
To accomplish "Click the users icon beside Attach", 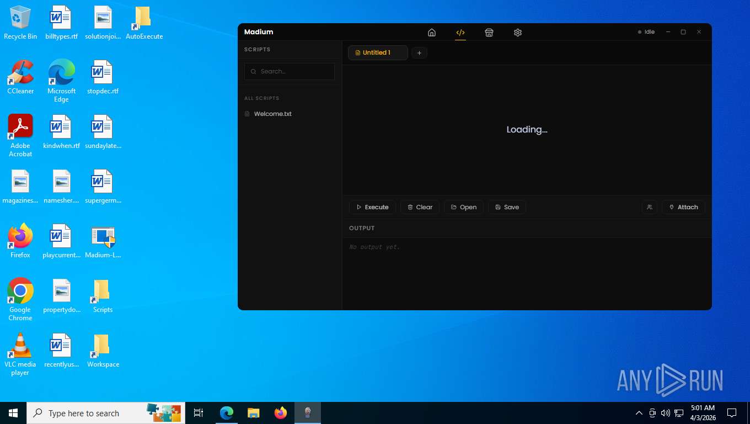I will click(x=650, y=207).
